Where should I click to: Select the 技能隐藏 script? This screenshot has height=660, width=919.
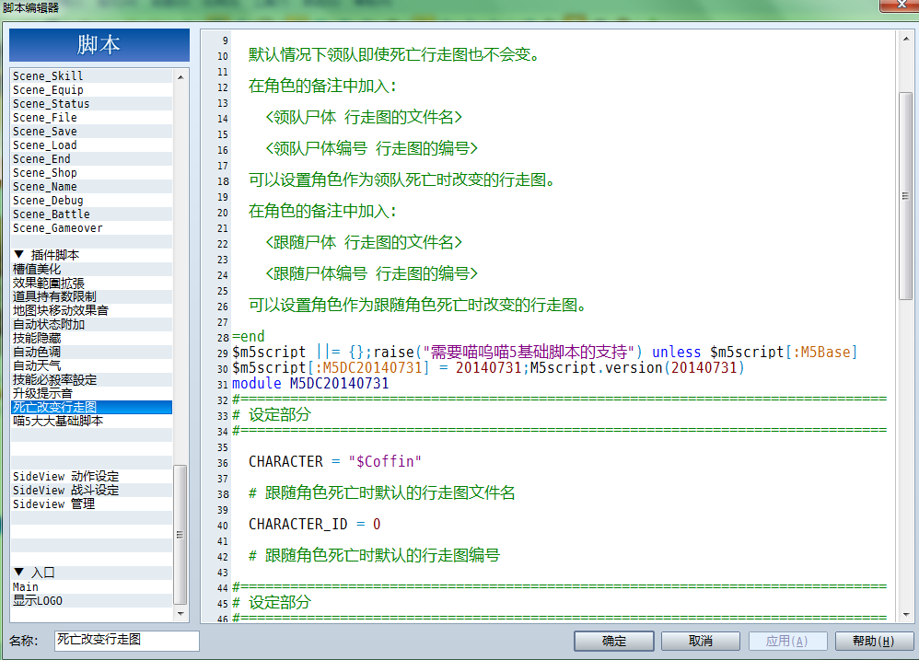[92, 338]
